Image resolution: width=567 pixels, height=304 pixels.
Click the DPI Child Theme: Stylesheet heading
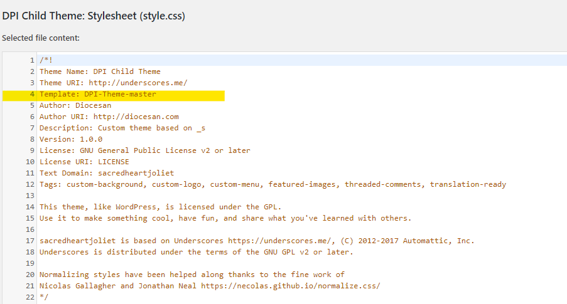pos(94,15)
